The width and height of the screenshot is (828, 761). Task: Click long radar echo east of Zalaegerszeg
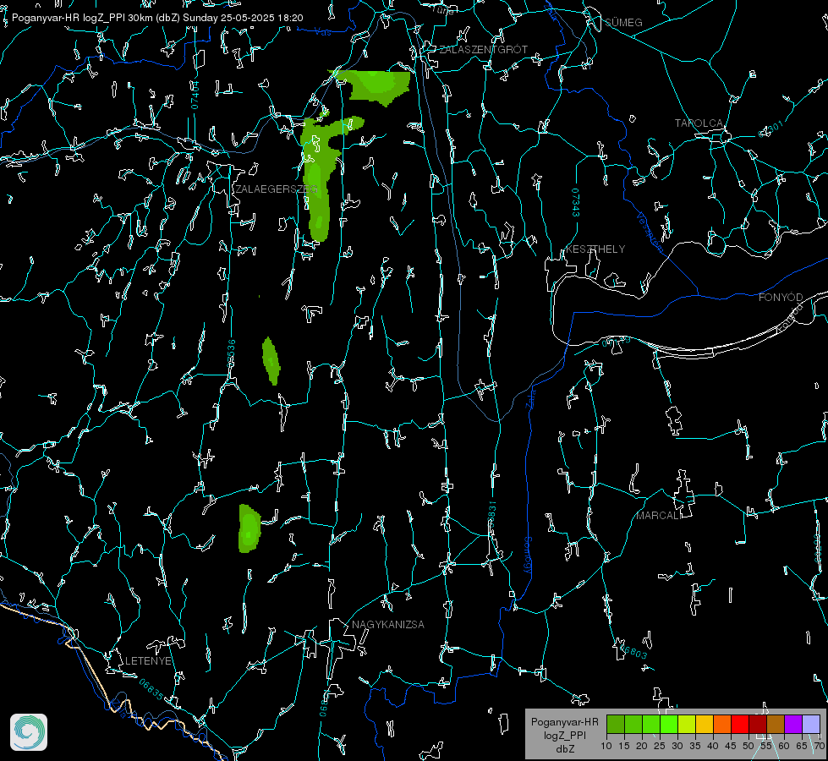point(319,179)
